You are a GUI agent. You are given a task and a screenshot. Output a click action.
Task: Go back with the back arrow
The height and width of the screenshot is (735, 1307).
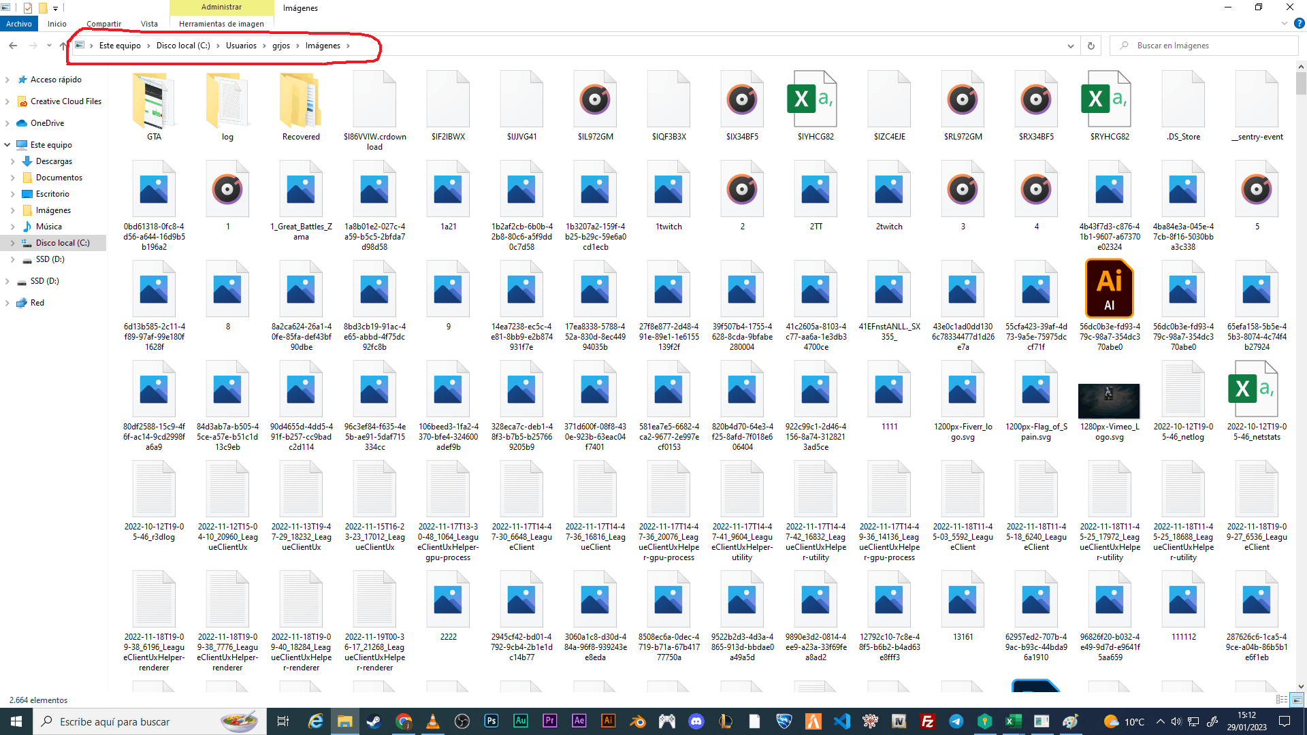pyautogui.click(x=13, y=46)
